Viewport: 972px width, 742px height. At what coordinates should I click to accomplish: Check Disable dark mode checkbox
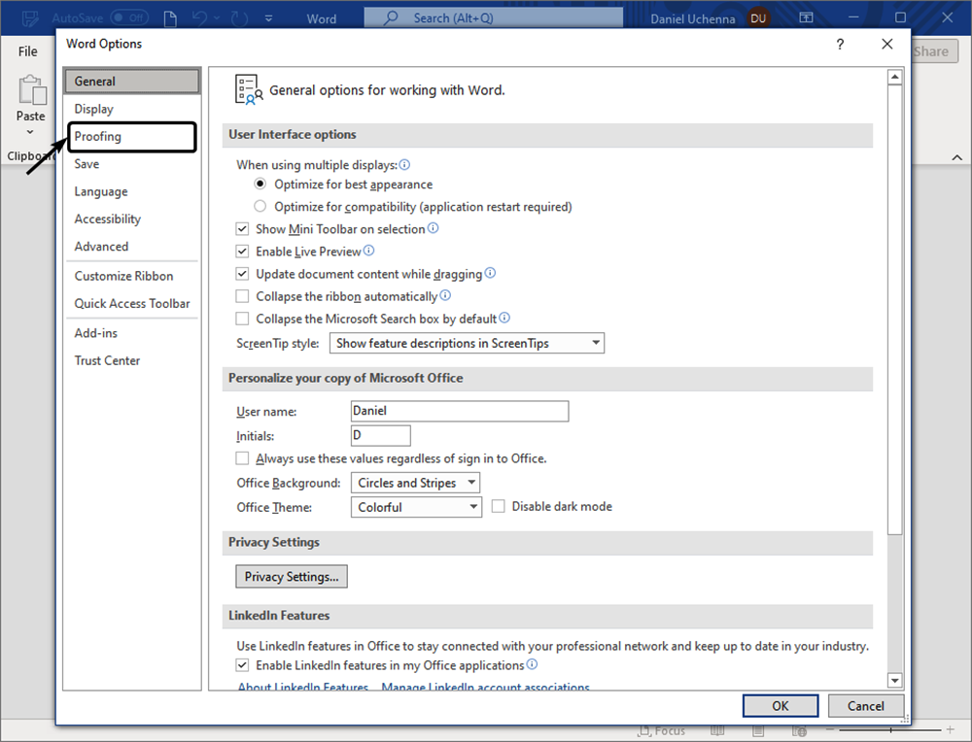click(499, 506)
